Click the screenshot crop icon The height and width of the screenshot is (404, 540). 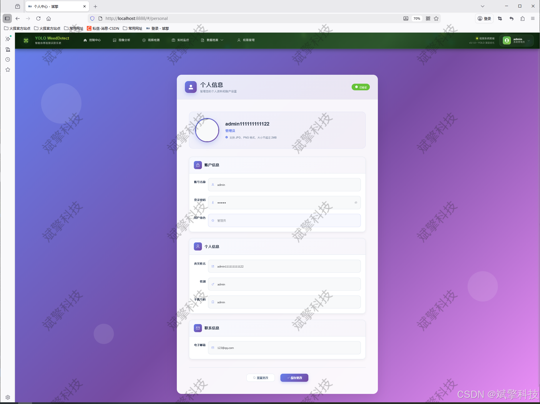(500, 18)
